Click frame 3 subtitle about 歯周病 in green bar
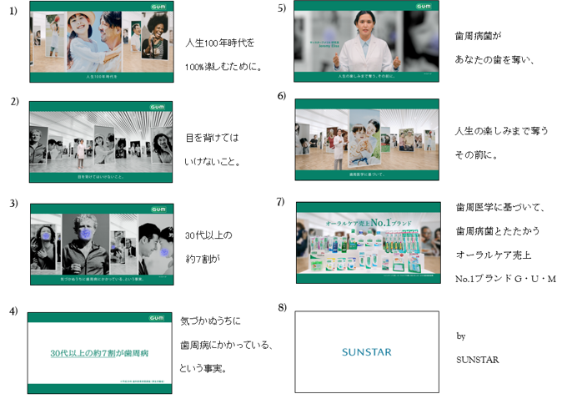 (x=102, y=279)
